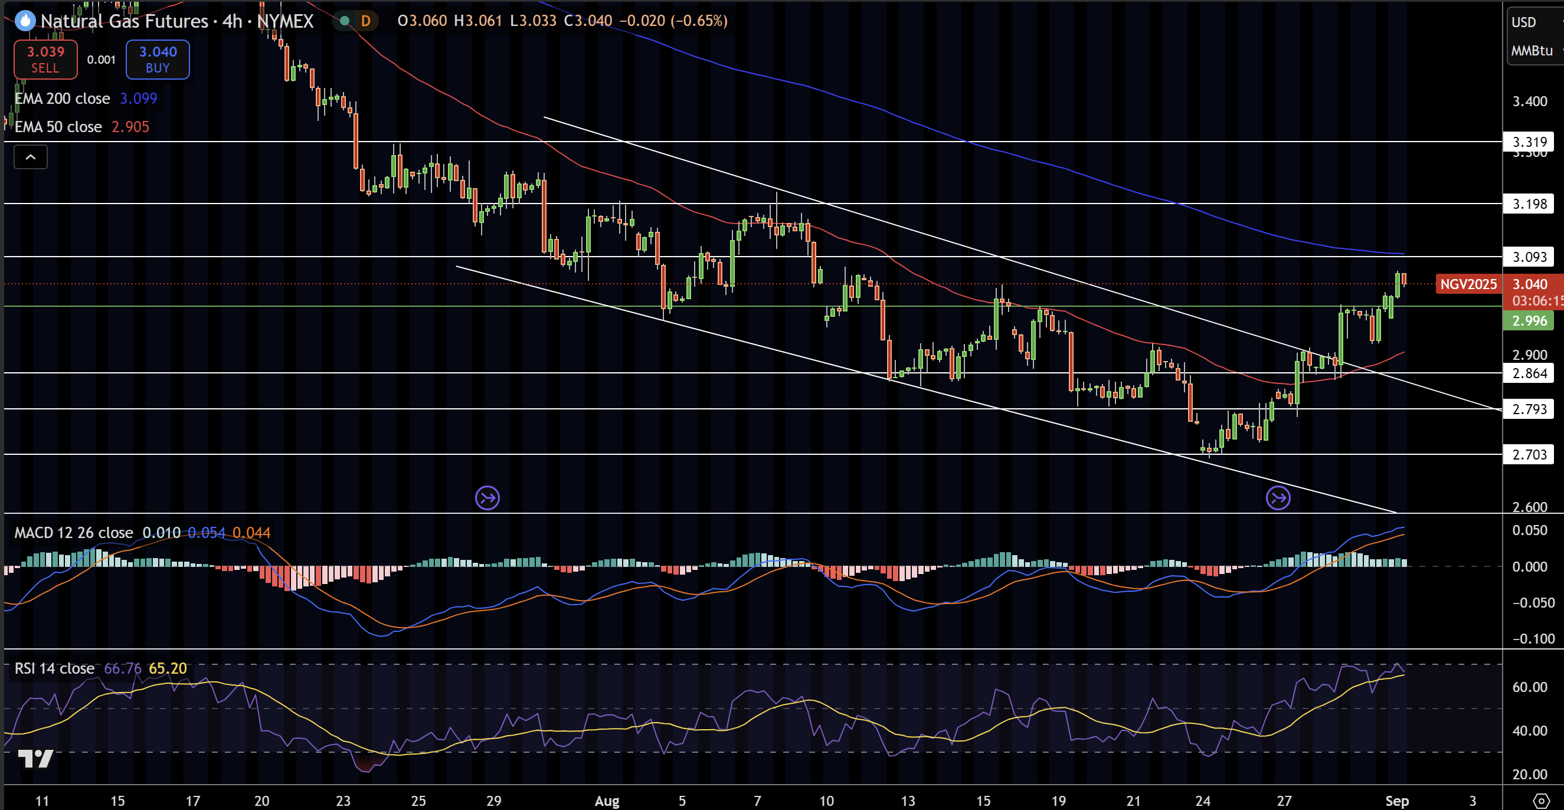
Task: Click the 0.001 spread value
Action: click(x=102, y=60)
